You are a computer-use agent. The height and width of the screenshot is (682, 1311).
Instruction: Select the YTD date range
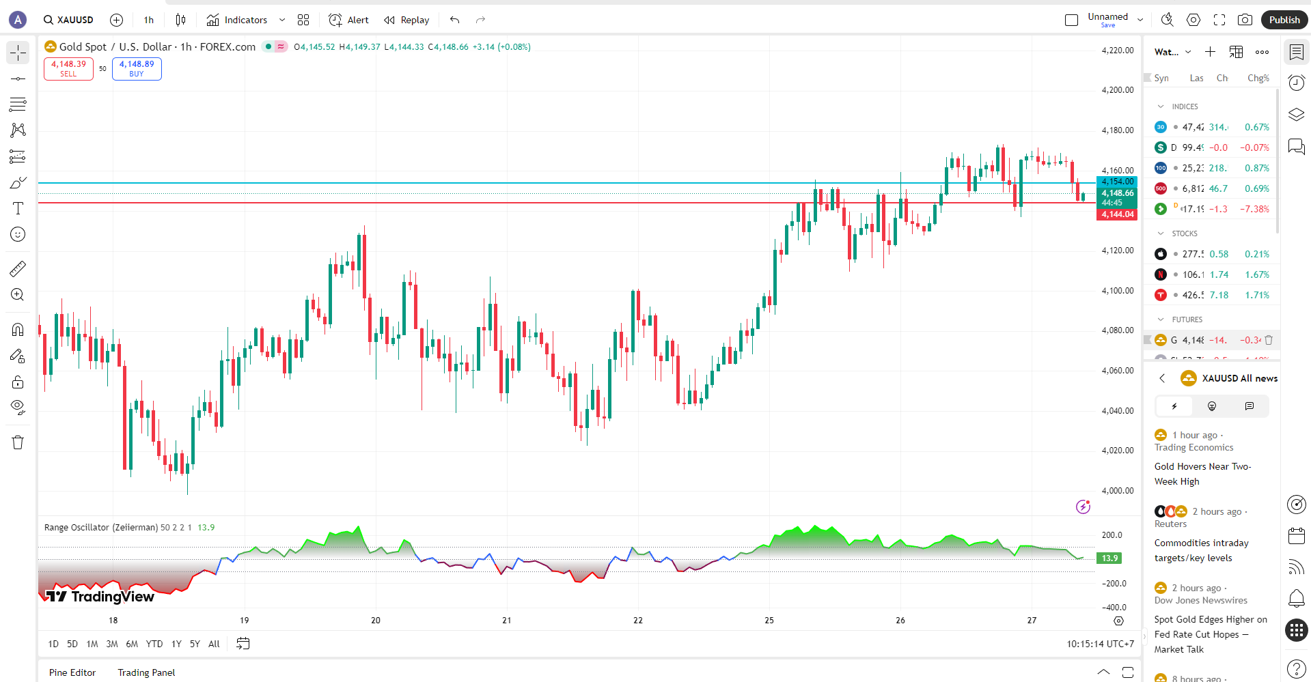coord(154,644)
